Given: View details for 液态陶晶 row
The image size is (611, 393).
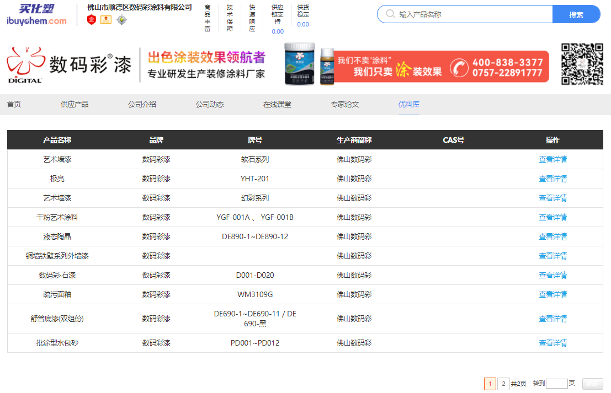Looking at the screenshot, I should (552, 236).
